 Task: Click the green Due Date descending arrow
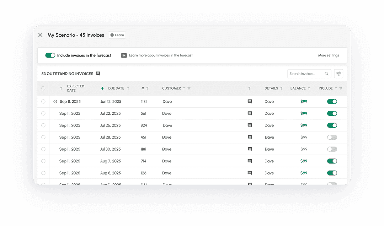tap(102, 88)
